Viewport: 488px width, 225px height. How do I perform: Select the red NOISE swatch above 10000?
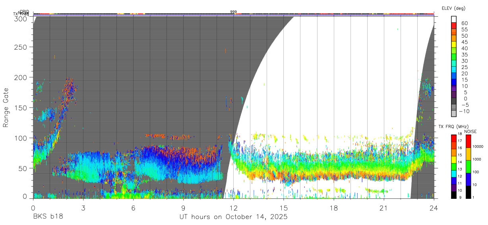469,141
